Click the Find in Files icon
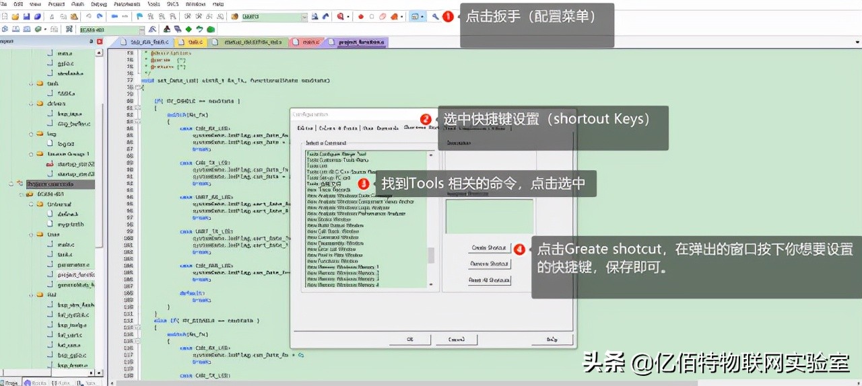 click(235, 16)
